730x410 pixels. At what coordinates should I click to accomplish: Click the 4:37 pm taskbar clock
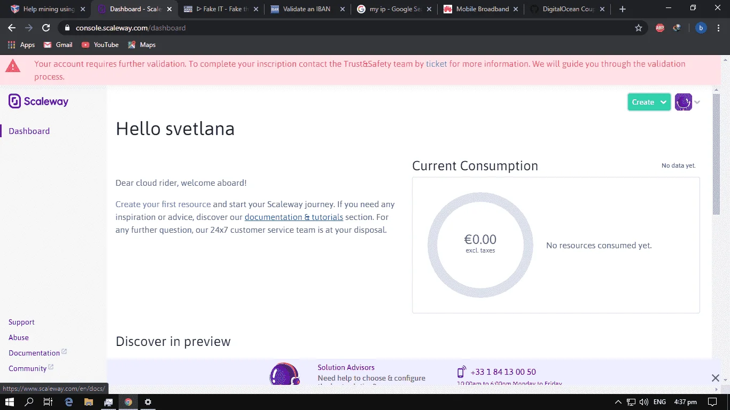pyautogui.click(x=685, y=402)
